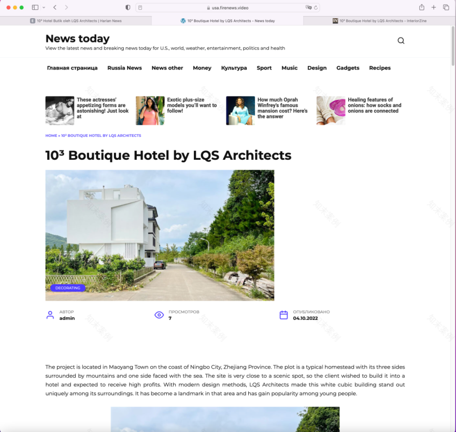Image resolution: width=456 pixels, height=432 pixels.
Task: Open the privacy report shield icon
Action: [128, 7]
